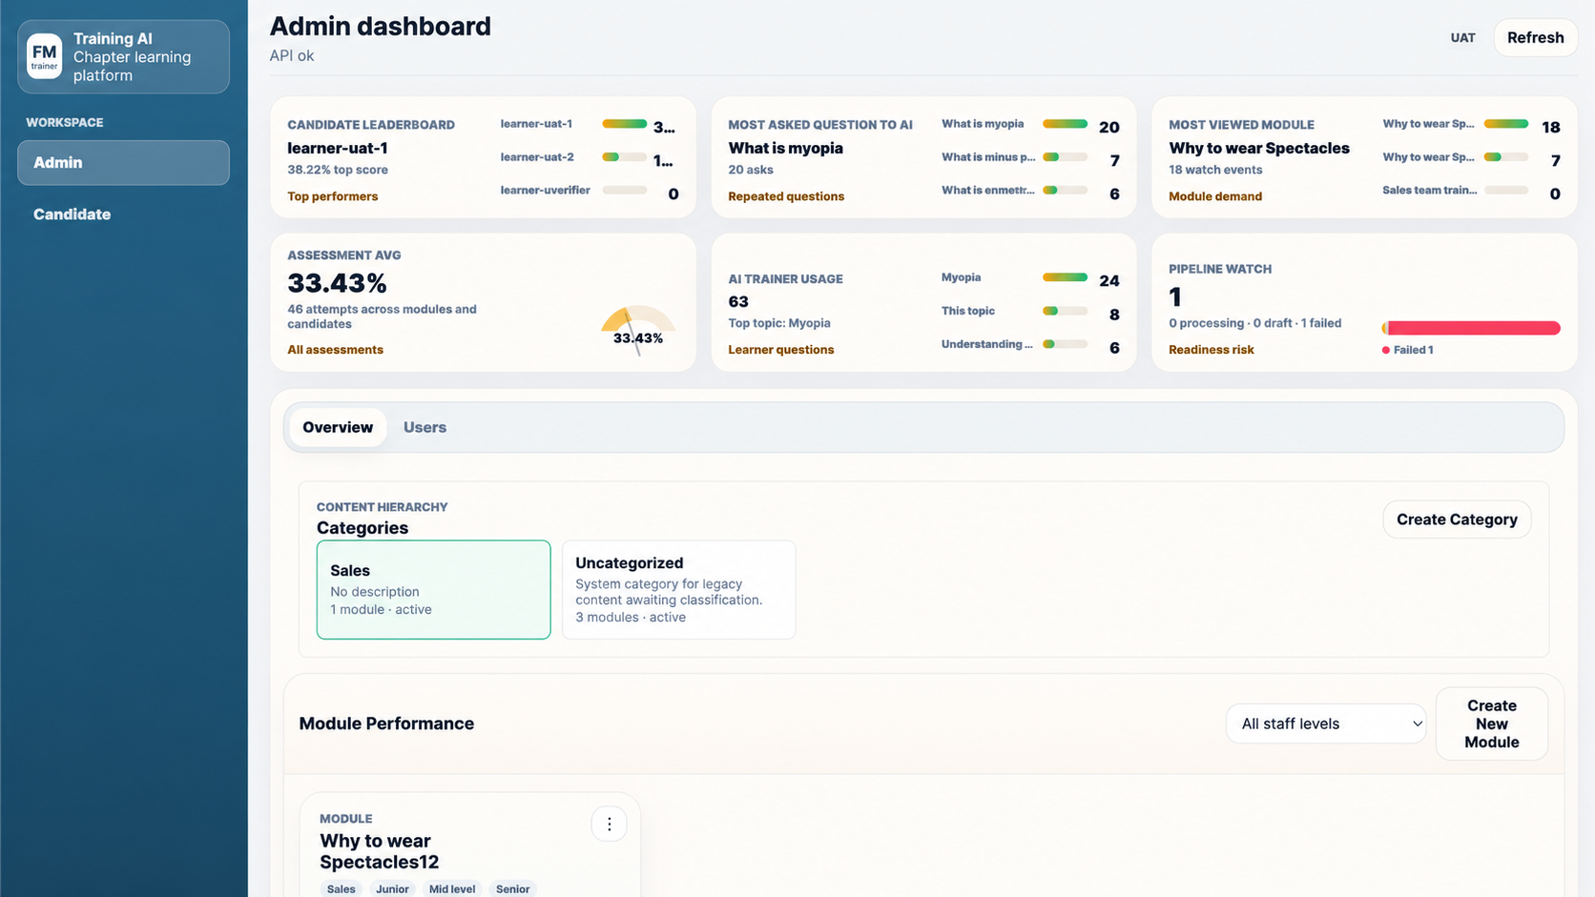Click the Sales tag on module
Image resolution: width=1595 pixels, height=897 pixels.
[341, 889]
